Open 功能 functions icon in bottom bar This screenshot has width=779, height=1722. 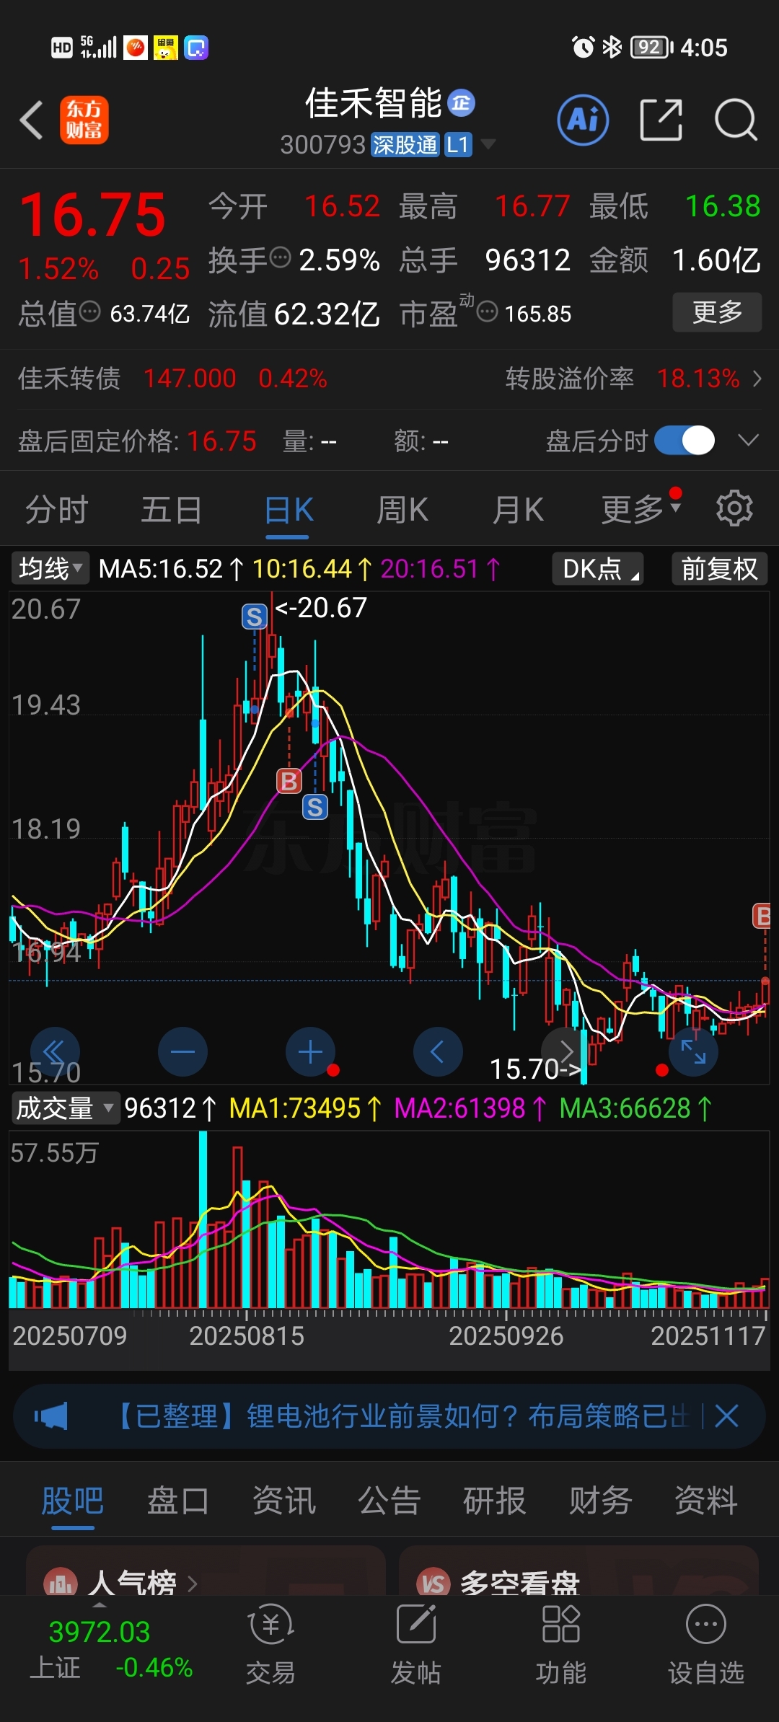coord(561,1645)
